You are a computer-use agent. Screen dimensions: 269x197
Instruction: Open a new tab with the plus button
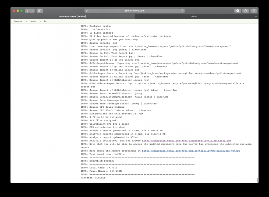[x=256, y=16]
